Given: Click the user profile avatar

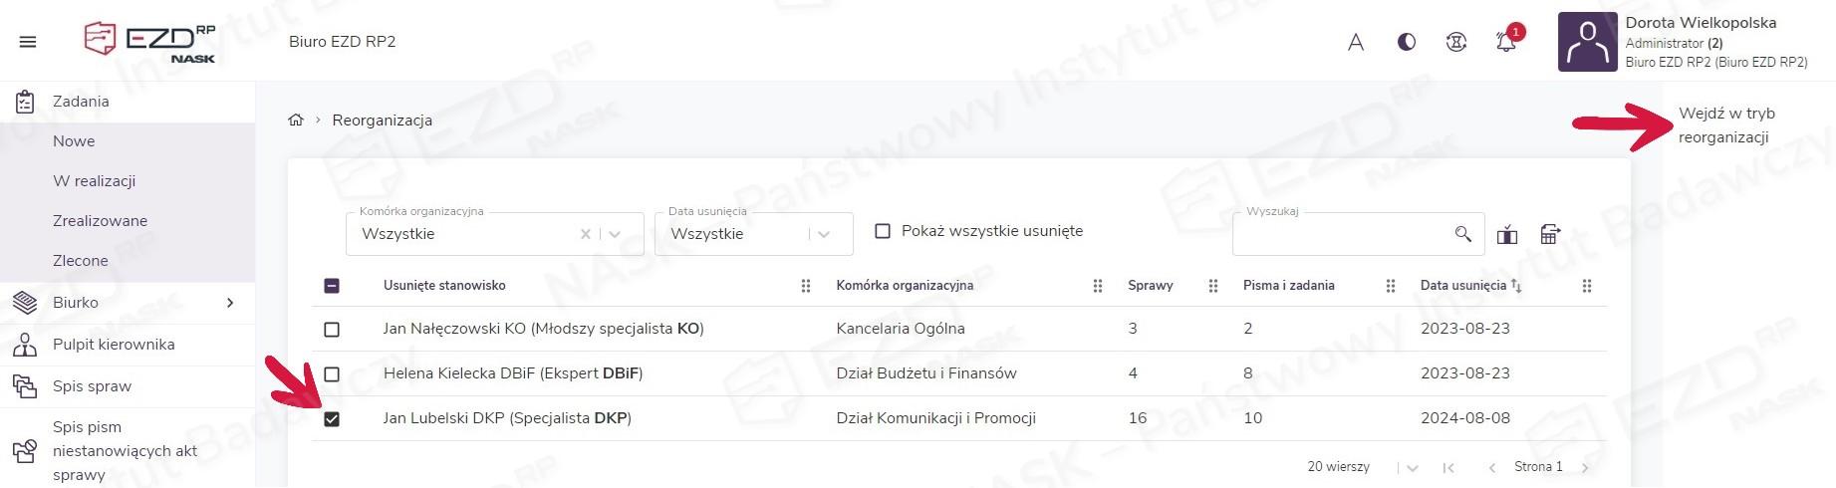Looking at the screenshot, I should click(1587, 42).
